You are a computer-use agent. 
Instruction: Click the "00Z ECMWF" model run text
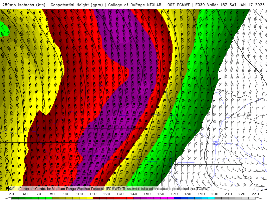179,5
